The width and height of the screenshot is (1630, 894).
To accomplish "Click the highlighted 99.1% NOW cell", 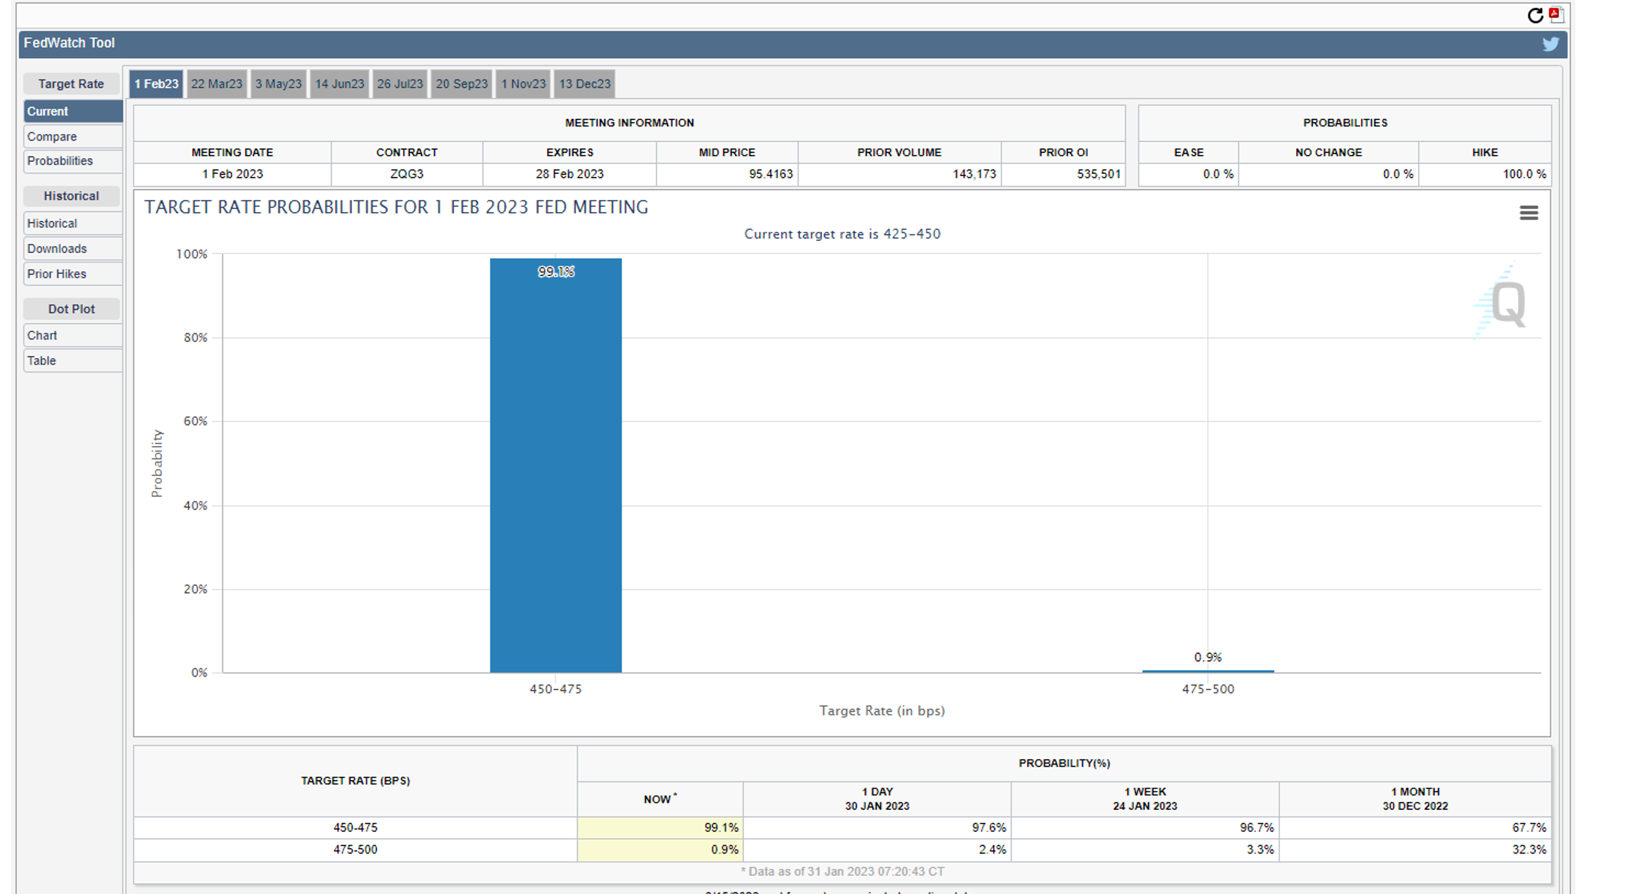I will [660, 828].
